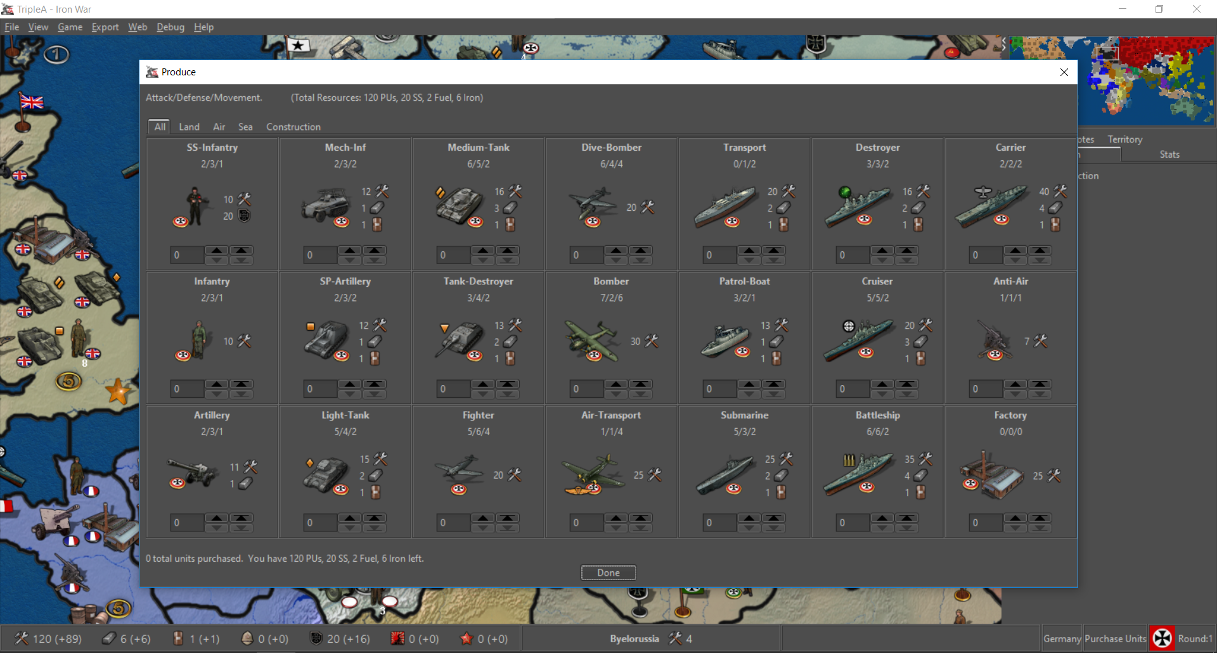The height and width of the screenshot is (653, 1217).
Task: Increase Tank-Destroyer quantity by one
Action: (483, 384)
